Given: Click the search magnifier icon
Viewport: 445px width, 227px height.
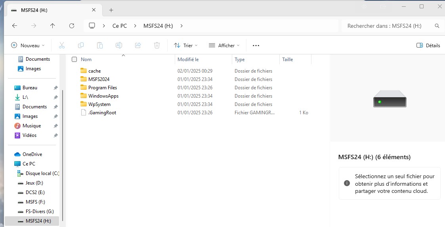Looking at the screenshot, I should [437, 26].
